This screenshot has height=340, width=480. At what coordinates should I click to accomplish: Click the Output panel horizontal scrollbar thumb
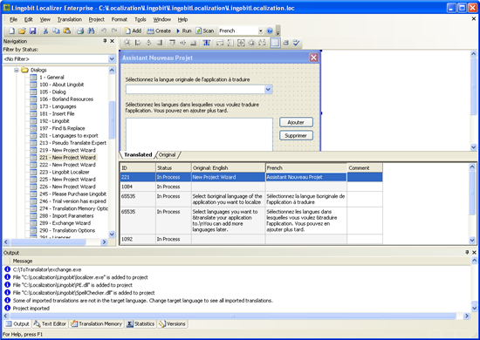pos(233,316)
